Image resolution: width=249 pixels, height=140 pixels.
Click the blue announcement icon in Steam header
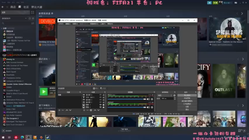(209, 3)
